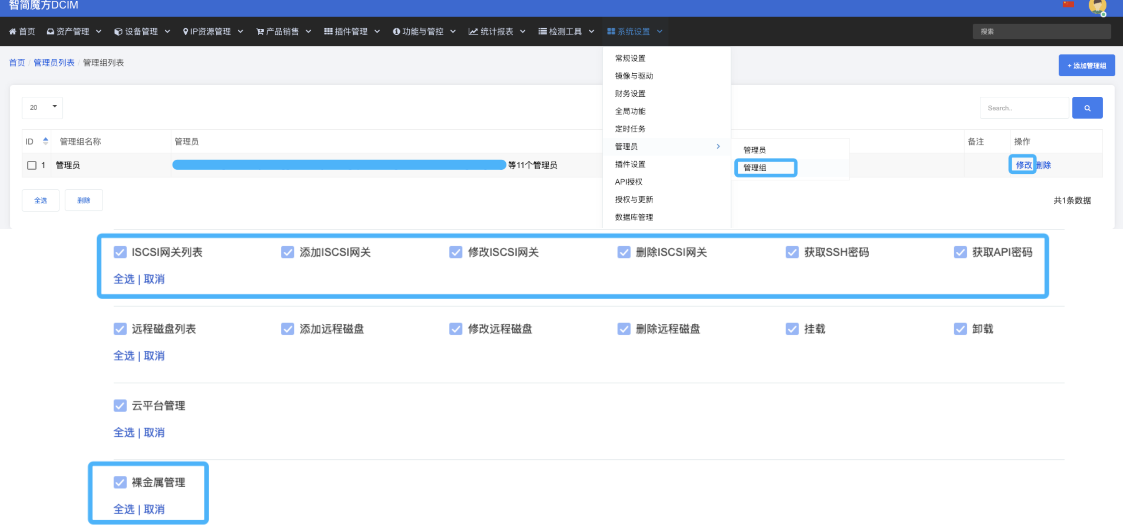Expand the 资产管理 dropdown arrow
1126x528 pixels.
click(x=99, y=31)
